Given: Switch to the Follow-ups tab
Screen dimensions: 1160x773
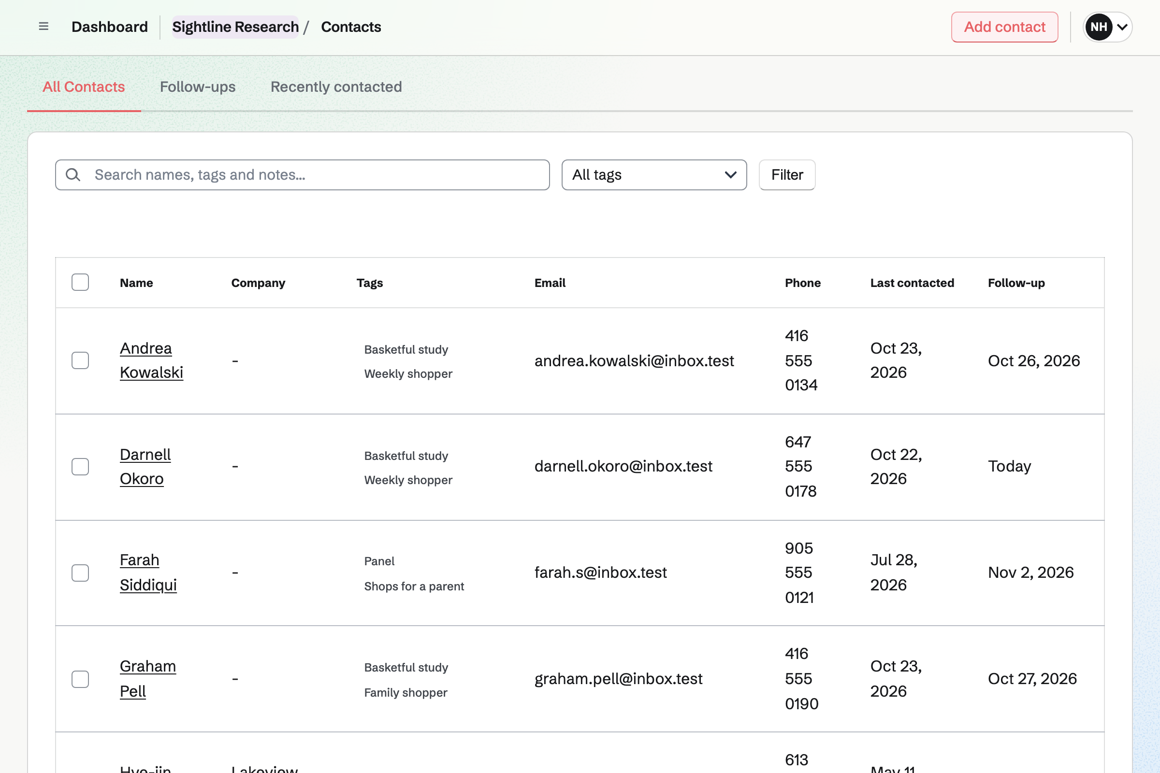Looking at the screenshot, I should (x=198, y=87).
